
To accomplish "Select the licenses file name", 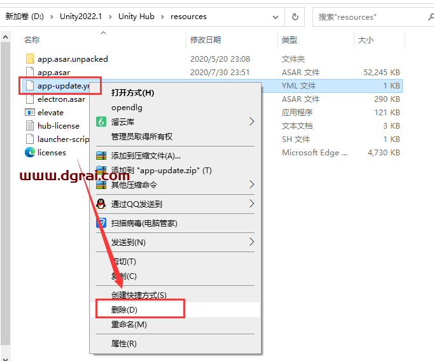I will [52, 153].
